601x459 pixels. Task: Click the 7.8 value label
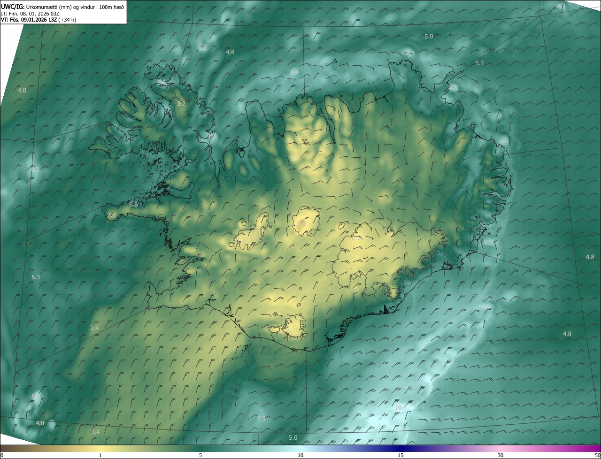pyautogui.click(x=261, y=418)
